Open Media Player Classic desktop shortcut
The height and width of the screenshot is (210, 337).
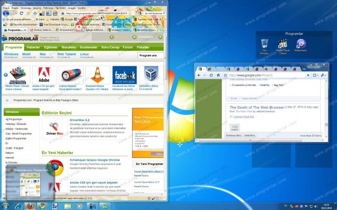pos(283,47)
